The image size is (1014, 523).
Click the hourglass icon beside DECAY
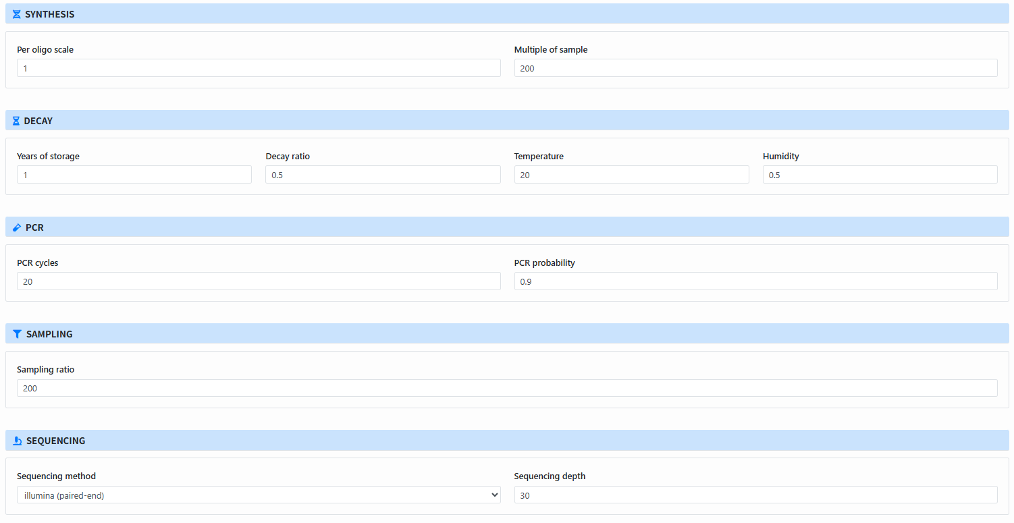[x=16, y=120]
